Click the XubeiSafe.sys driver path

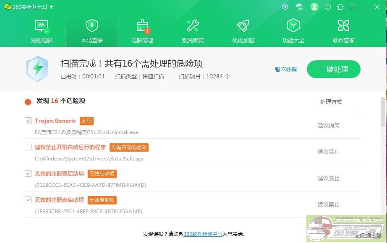(x=89, y=159)
